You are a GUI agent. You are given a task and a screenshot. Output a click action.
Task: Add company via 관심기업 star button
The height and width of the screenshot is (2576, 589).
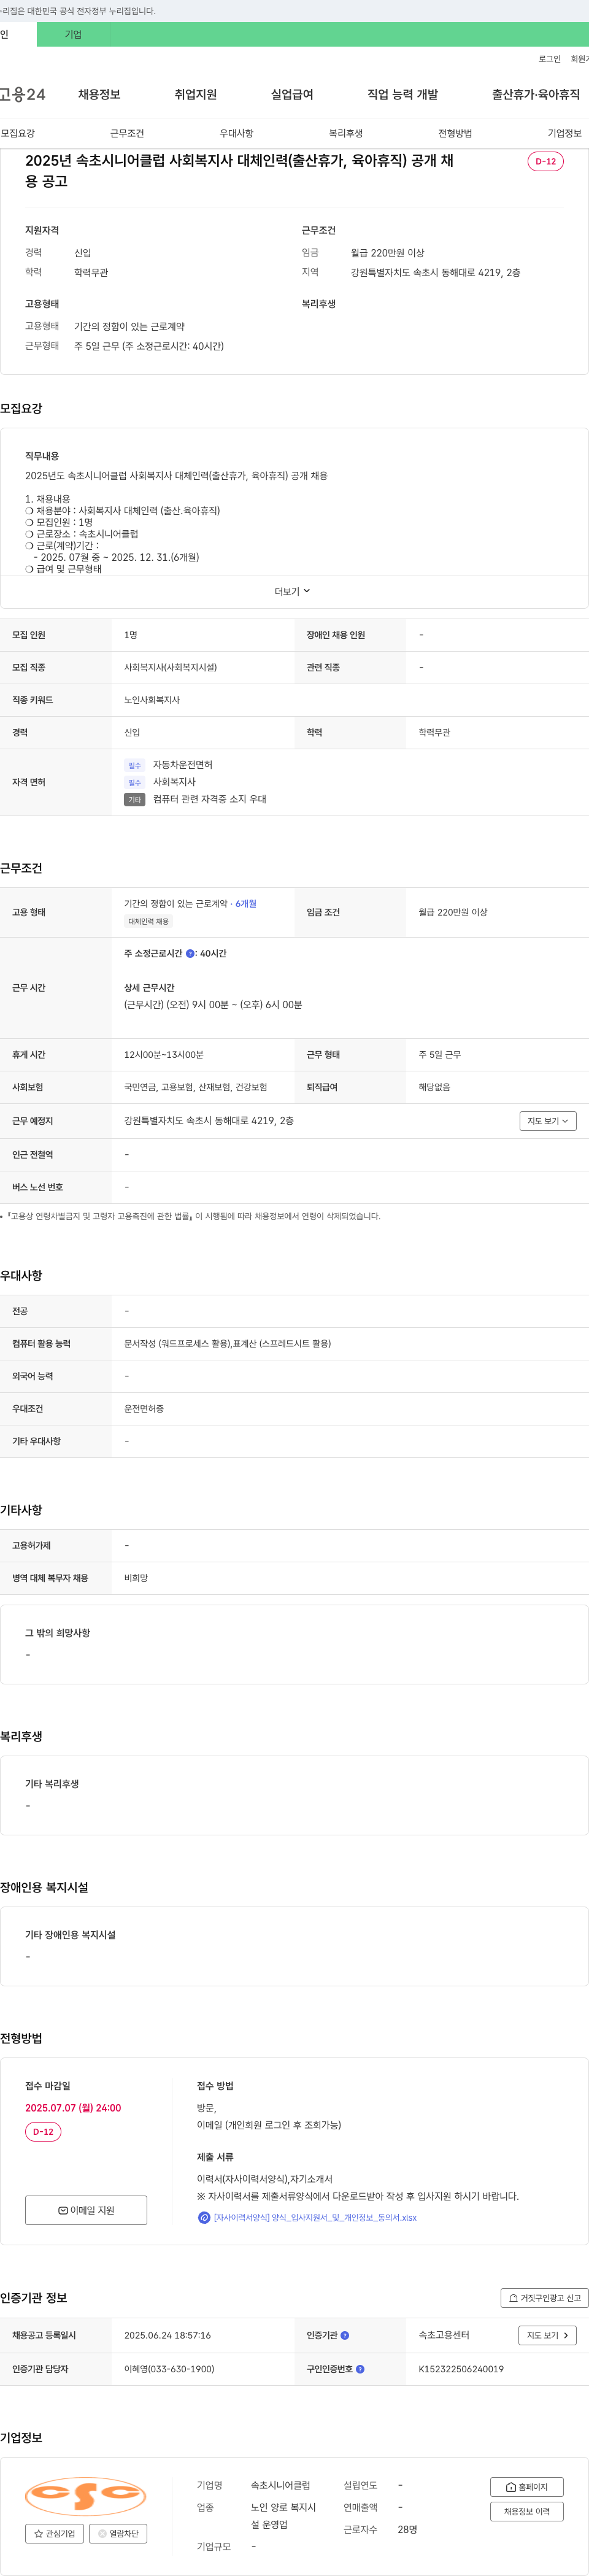click(55, 2533)
